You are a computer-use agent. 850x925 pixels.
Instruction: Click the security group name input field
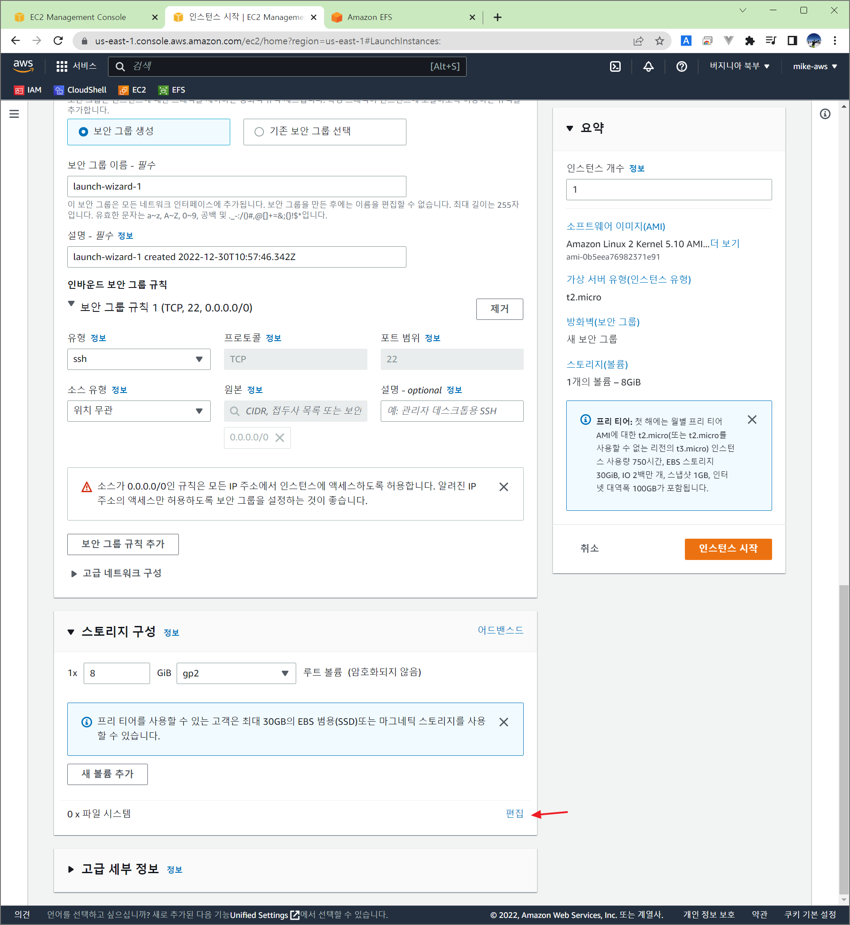(236, 187)
